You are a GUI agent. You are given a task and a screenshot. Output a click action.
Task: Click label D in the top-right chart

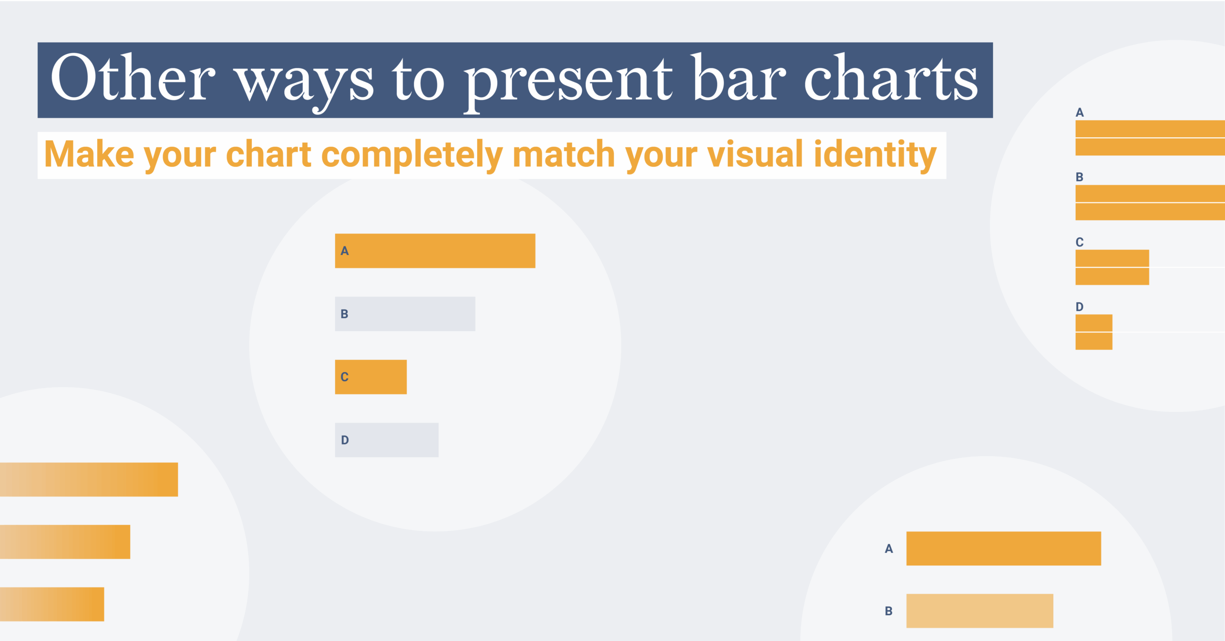[x=1080, y=307]
